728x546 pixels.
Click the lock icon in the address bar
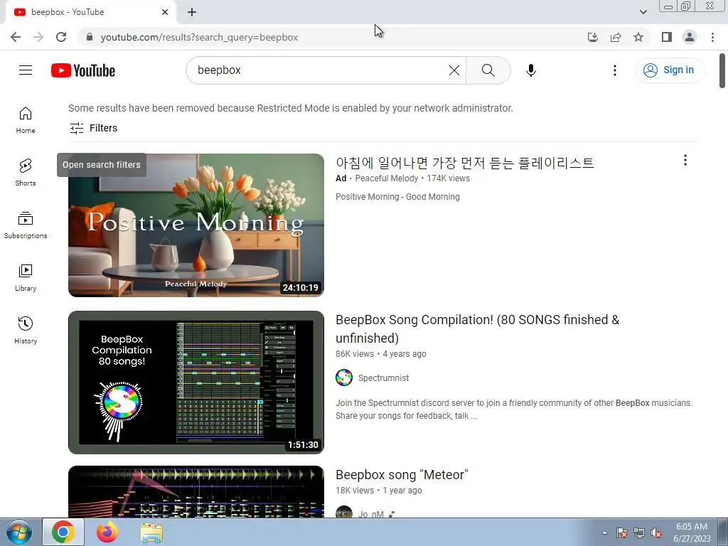(90, 37)
